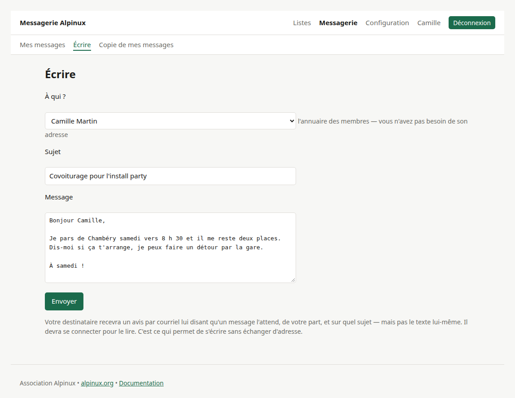Click the 'Association Alpinux' footer text
The image size is (515, 398).
[x=48, y=383]
